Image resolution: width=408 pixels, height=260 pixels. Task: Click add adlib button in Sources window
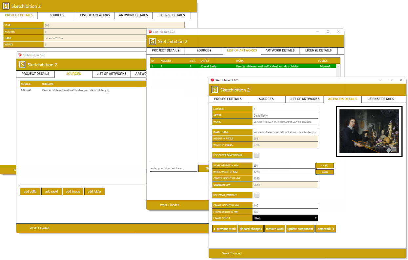point(30,192)
